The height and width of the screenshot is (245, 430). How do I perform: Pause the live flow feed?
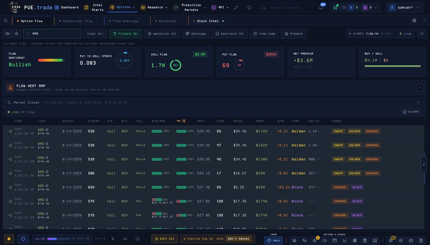422,34
